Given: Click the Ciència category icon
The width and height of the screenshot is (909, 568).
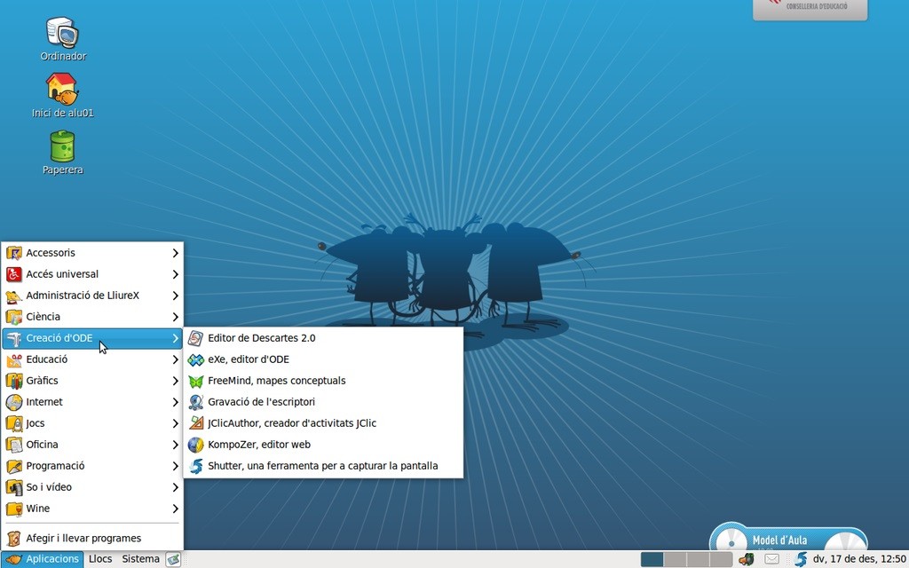Looking at the screenshot, I should point(14,317).
